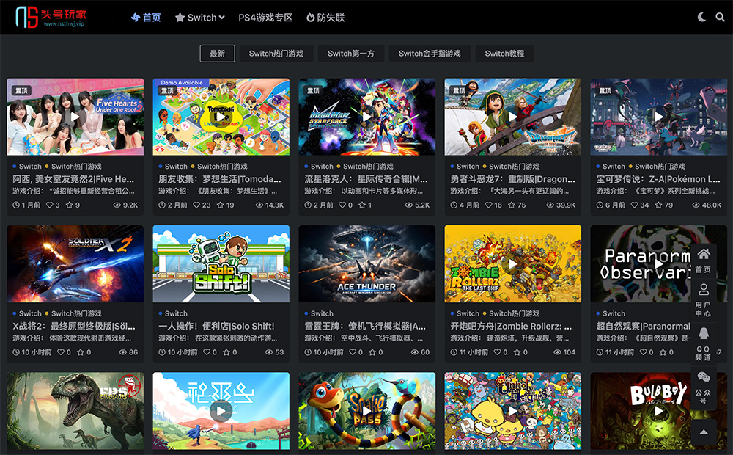The image size is (733, 455).
Task: Open QQ频道 from floating sidebar
Action: point(704,343)
